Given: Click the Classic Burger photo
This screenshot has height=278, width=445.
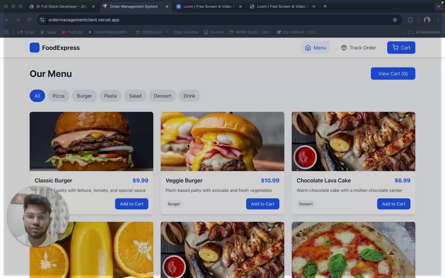Looking at the screenshot, I should tap(92, 141).
